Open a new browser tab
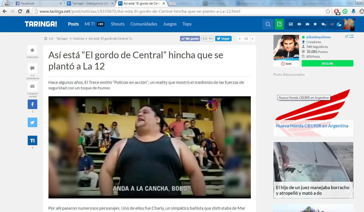364x212 pixels. (x=172, y=3)
